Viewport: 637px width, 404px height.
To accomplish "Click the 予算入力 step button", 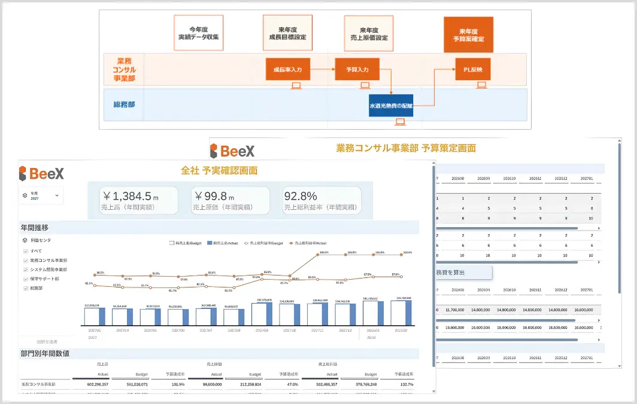I will pyautogui.click(x=357, y=69).
